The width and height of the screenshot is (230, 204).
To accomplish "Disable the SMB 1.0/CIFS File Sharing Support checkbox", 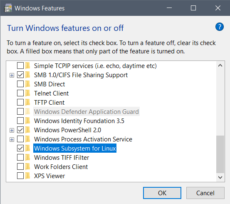I will click(20, 75).
